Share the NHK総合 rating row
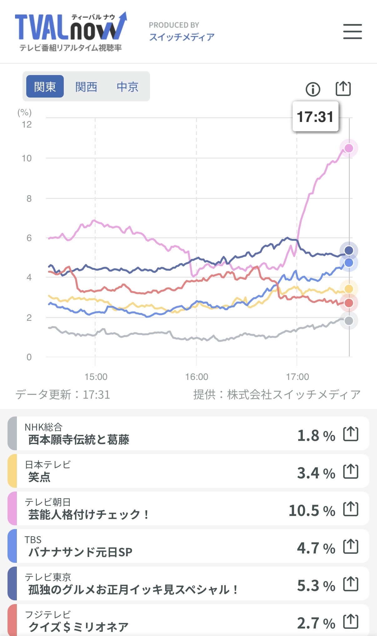This screenshot has height=636, width=377. click(x=350, y=434)
